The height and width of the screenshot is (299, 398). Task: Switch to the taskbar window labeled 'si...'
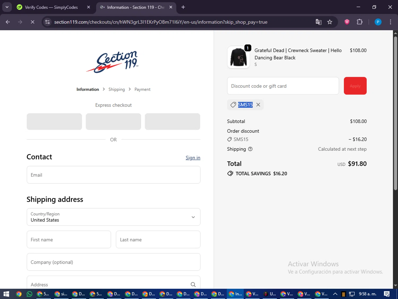point(61,294)
